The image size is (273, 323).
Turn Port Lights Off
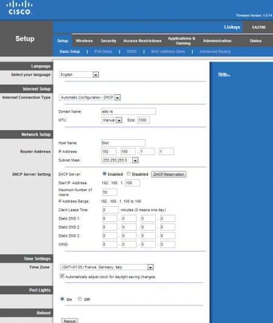[x=79, y=299]
